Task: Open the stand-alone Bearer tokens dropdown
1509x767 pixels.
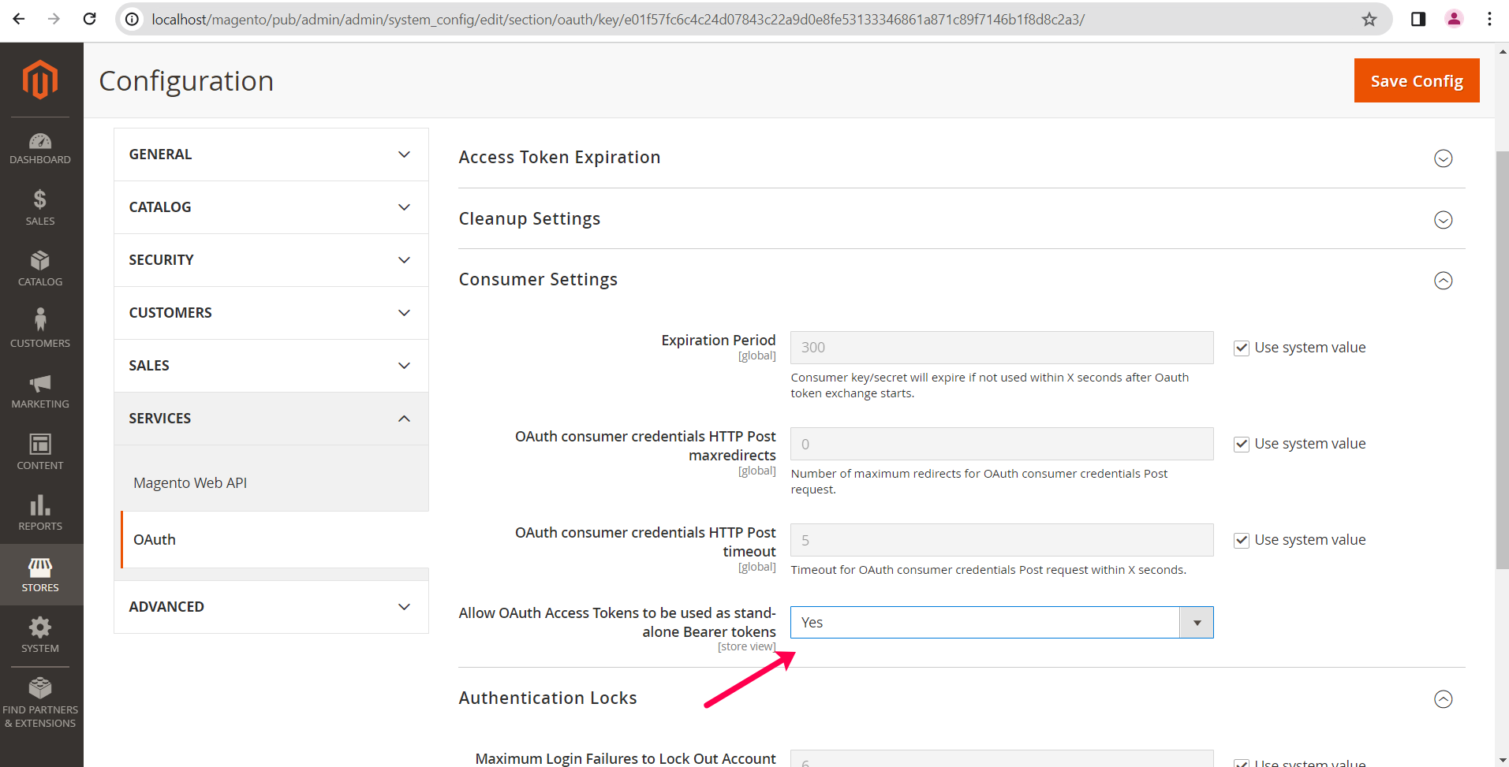Action: [1001, 623]
